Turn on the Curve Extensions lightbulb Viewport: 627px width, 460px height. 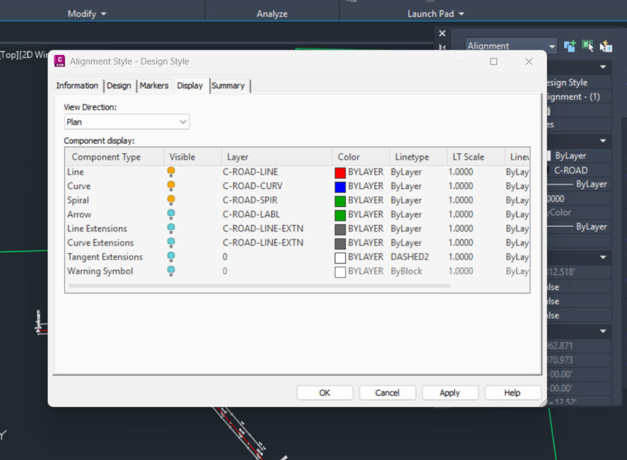coord(171,243)
